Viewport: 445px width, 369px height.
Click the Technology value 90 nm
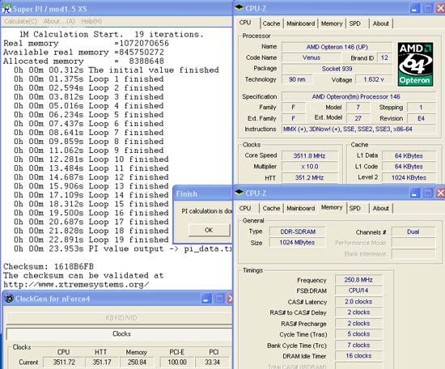[x=297, y=79]
